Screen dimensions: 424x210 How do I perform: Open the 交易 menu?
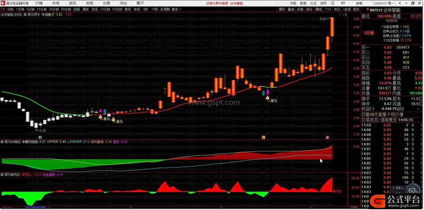(x=106, y=3)
